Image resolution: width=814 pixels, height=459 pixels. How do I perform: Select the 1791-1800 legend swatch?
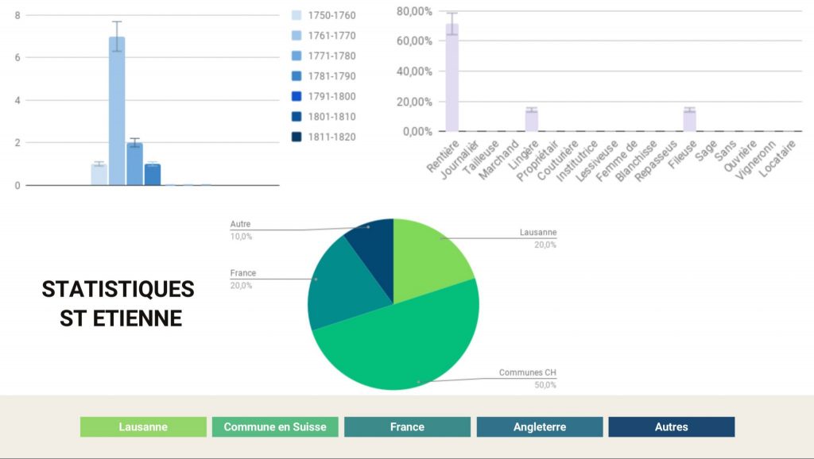(x=297, y=97)
